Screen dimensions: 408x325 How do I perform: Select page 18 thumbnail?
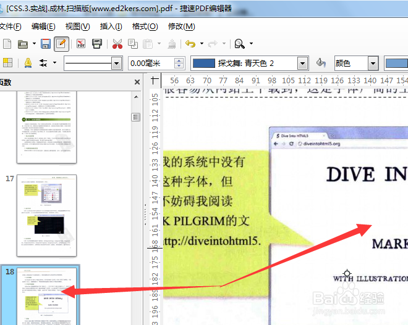pyautogui.click(x=47, y=297)
